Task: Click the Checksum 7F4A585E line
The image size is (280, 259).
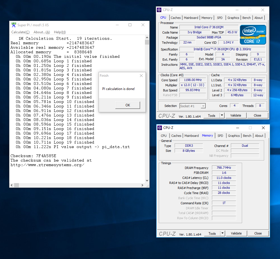Action: 33,156
